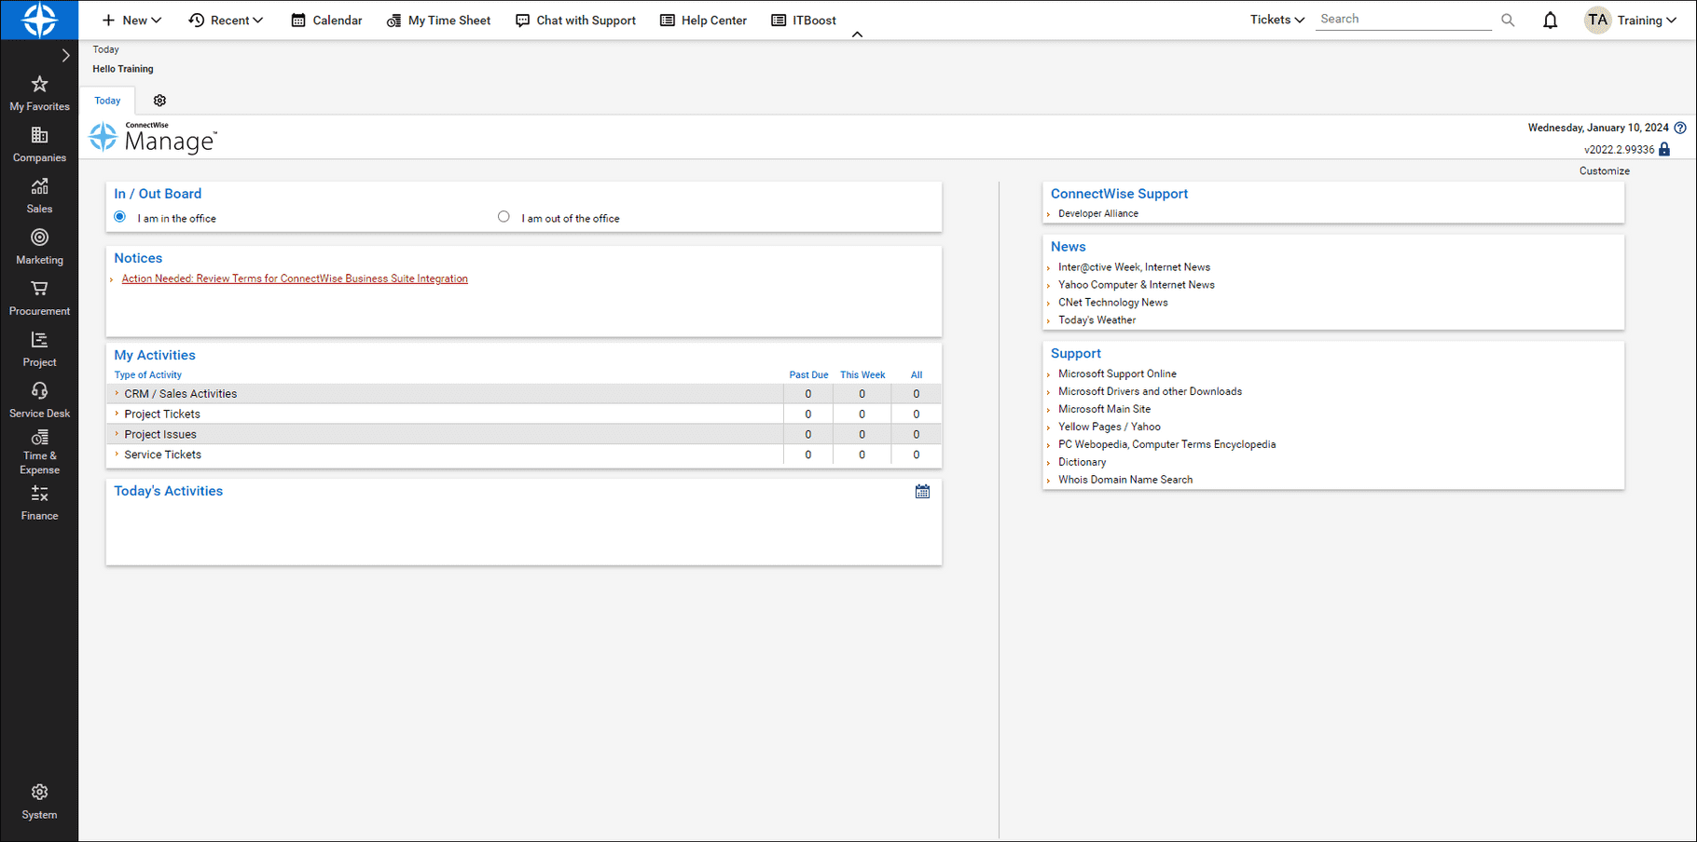
Task: Open the Tickets dropdown
Action: [x=1276, y=19]
